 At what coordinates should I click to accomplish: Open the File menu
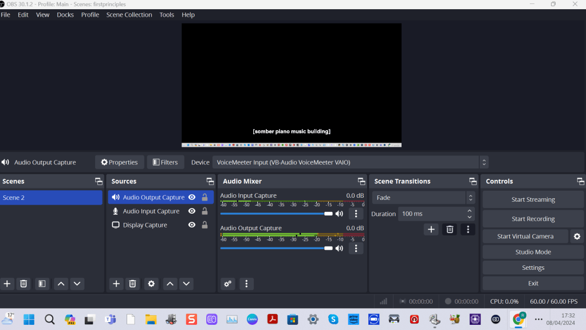point(6,14)
